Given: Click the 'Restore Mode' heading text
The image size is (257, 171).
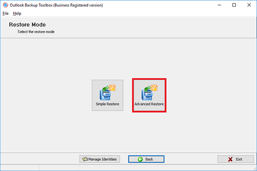Looking at the screenshot, I should tap(28, 25).
